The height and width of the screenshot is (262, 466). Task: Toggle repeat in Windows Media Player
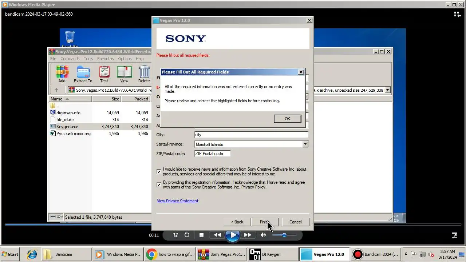(x=187, y=235)
